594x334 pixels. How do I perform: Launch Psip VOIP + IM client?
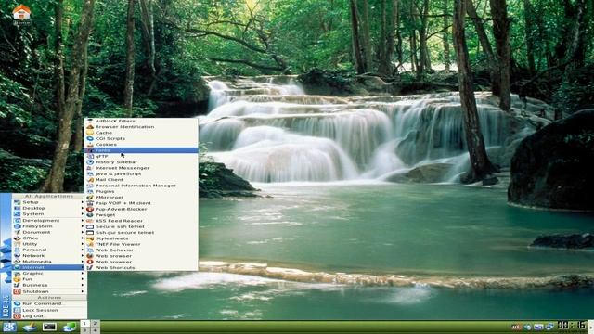pyautogui.click(x=141, y=203)
